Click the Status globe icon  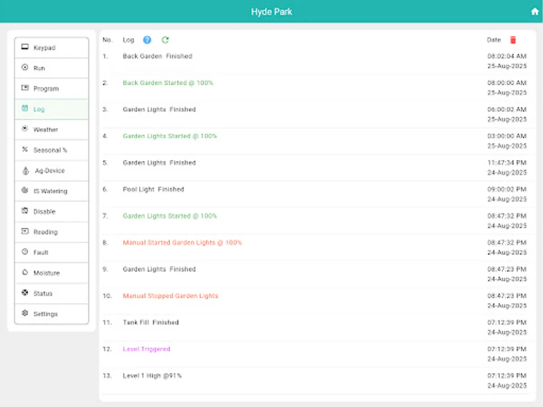[25, 293]
